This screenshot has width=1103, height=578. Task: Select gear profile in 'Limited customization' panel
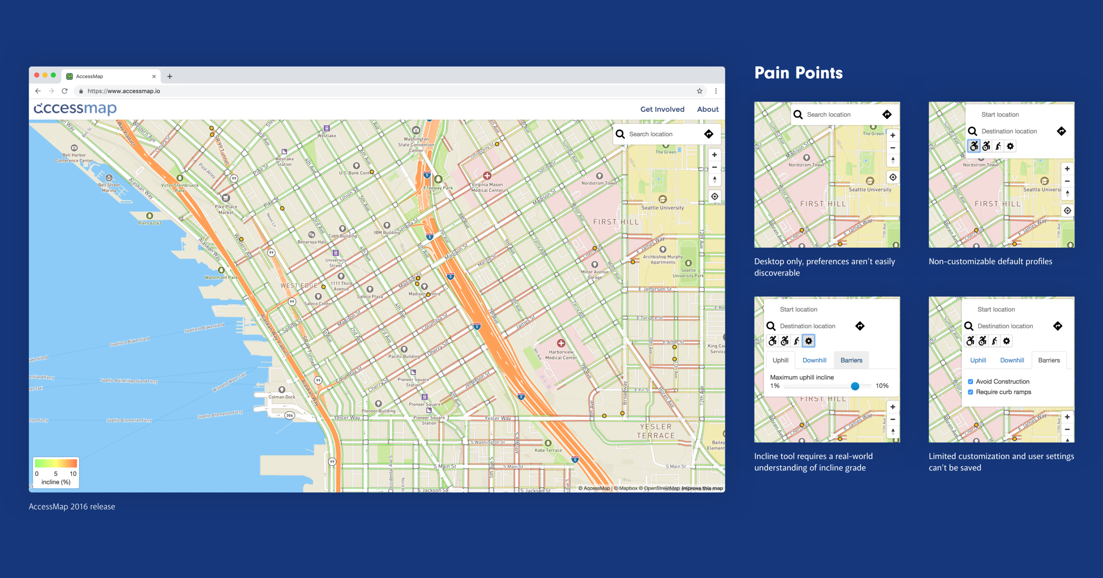1006,341
